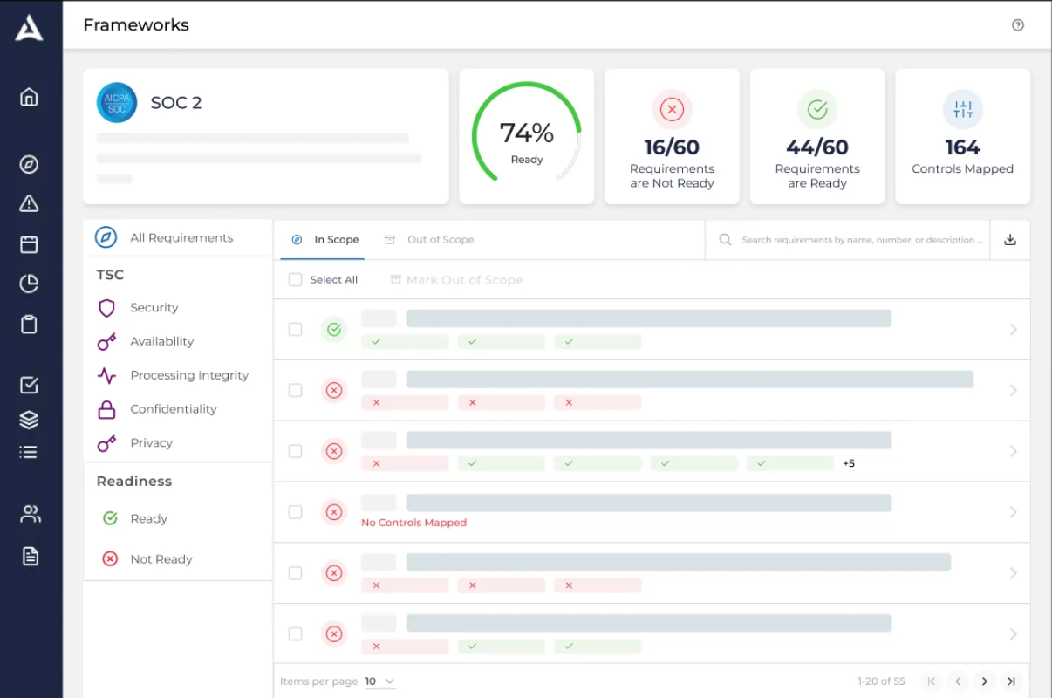Check the Select All checkbox
This screenshot has width=1052, height=698.
click(295, 280)
